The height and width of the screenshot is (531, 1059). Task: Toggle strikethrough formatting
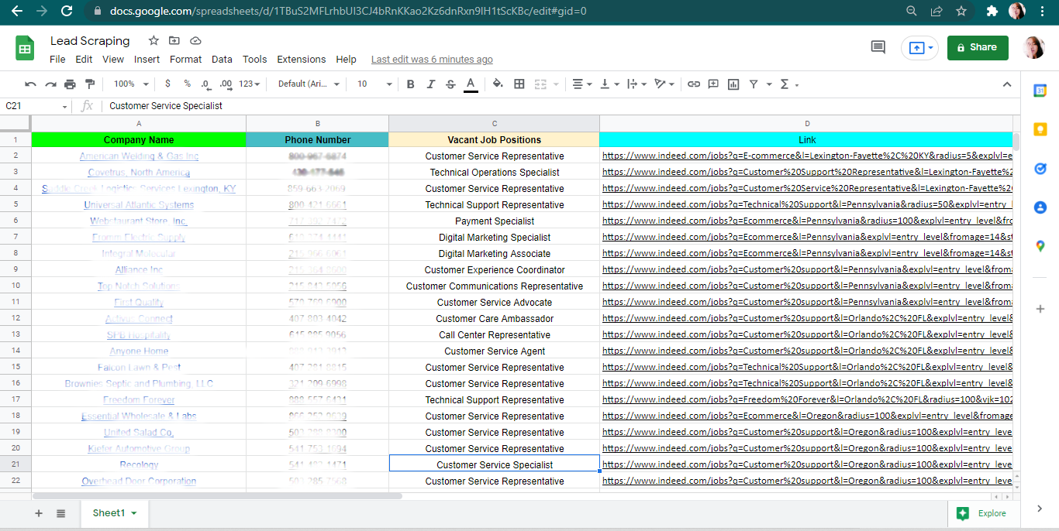tap(450, 84)
